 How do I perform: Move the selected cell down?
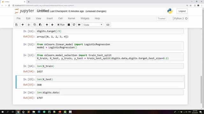pos(52,25)
